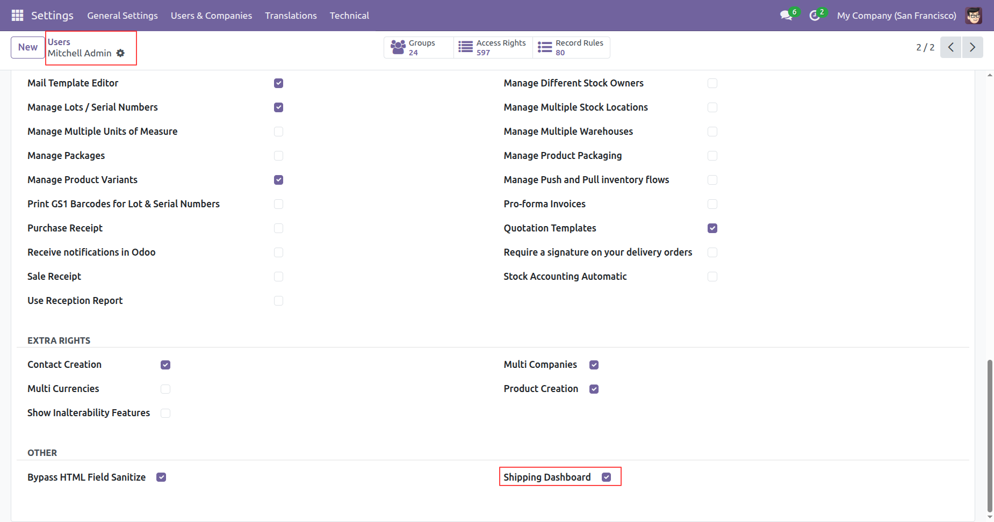
Task: Open the gear actions menu beside Mitchell Admin
Action: tap(120, 53)
